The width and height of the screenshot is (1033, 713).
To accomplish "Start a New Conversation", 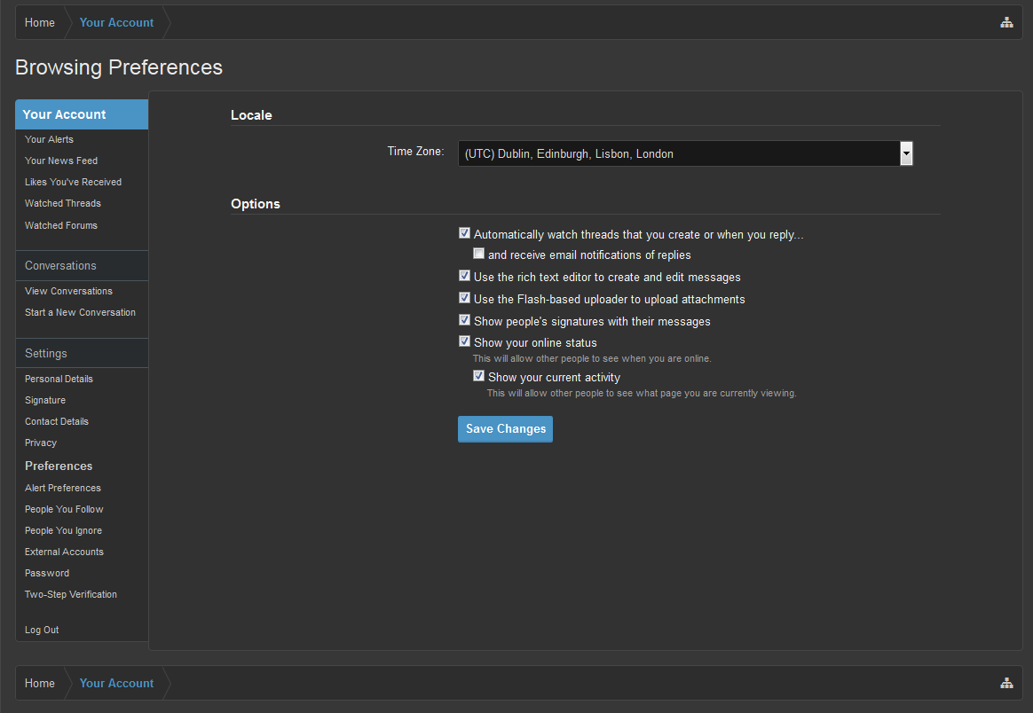I will coord(81,313).
